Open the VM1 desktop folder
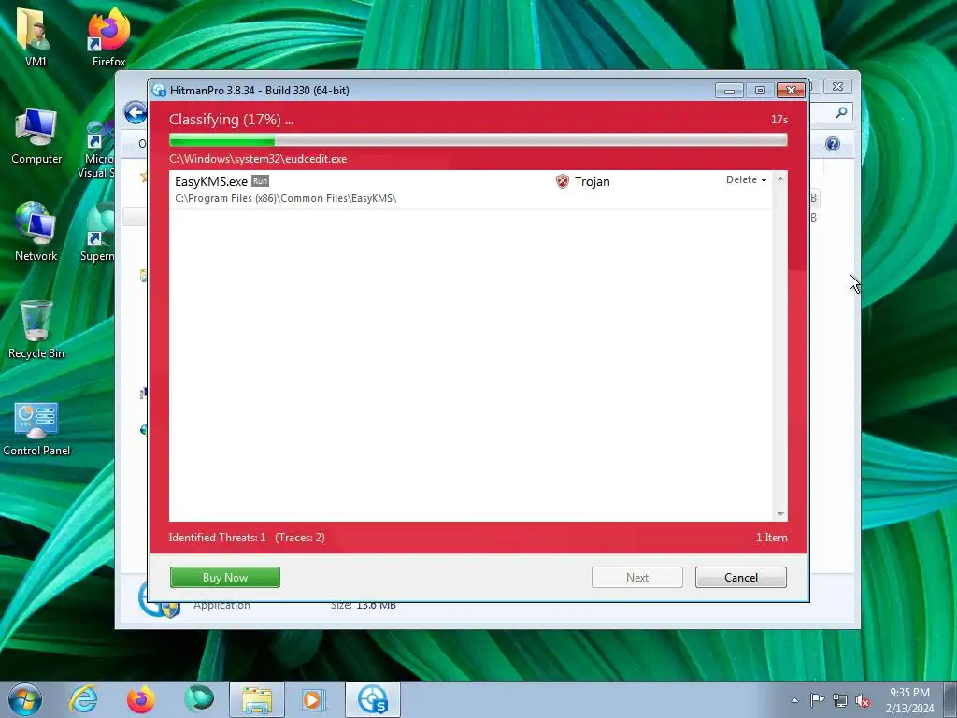The image size is (957, 718). (36, 37)
